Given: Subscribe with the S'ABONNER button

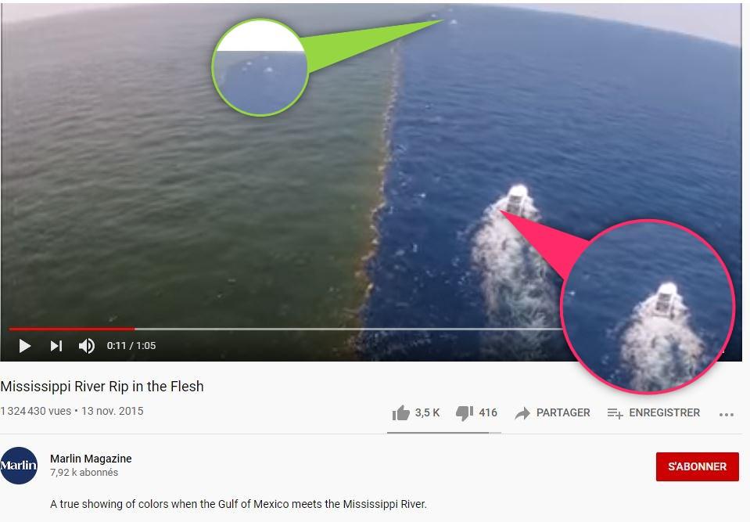Looking at the screenshot, I should click(698, 466).
